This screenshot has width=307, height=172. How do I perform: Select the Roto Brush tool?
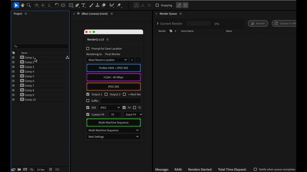[x=112, y=5]
